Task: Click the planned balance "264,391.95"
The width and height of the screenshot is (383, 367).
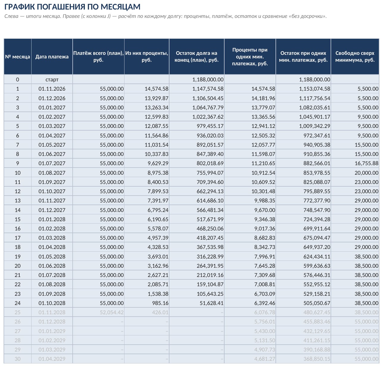Action: pos(197,266)
